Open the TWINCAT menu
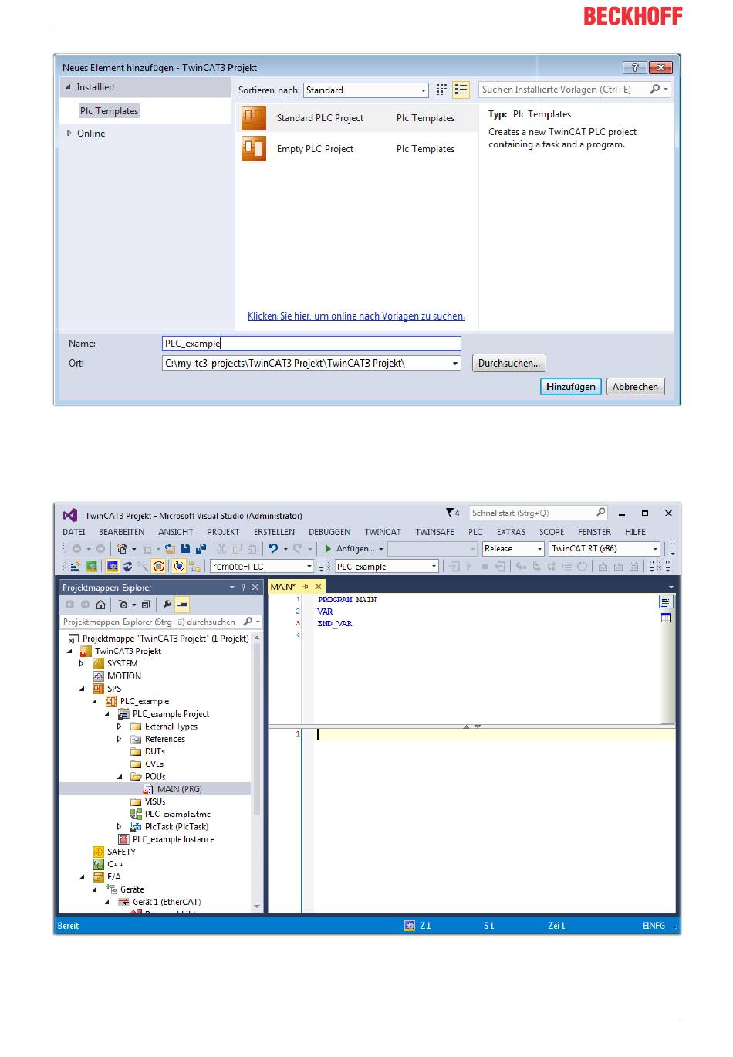 click(x=383, y=532)
